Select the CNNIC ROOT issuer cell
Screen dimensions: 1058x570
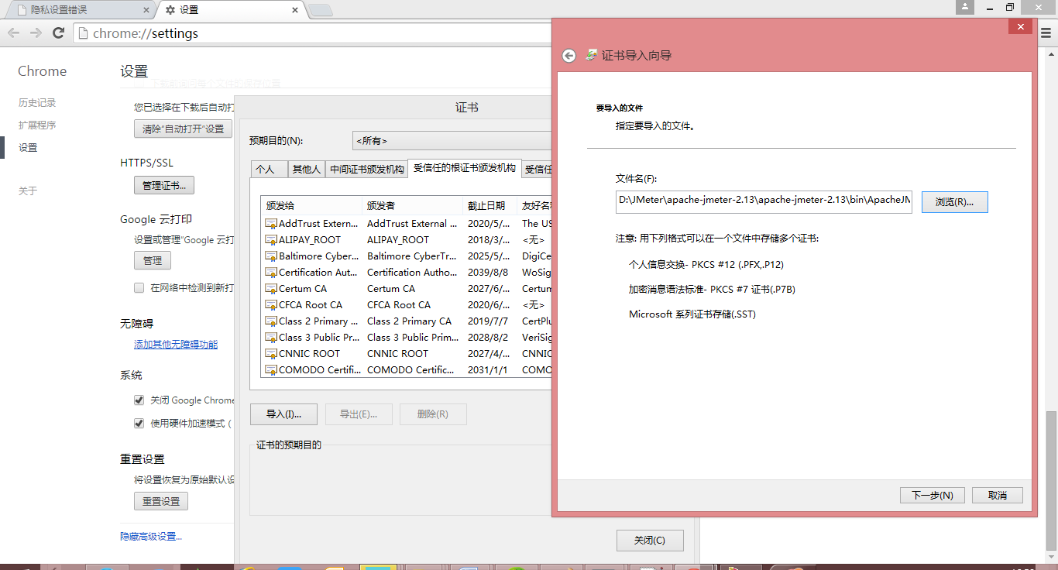[397, 354]
